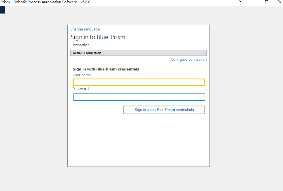
Task: Expand the connection list chevron arrow
Action: 204,53
